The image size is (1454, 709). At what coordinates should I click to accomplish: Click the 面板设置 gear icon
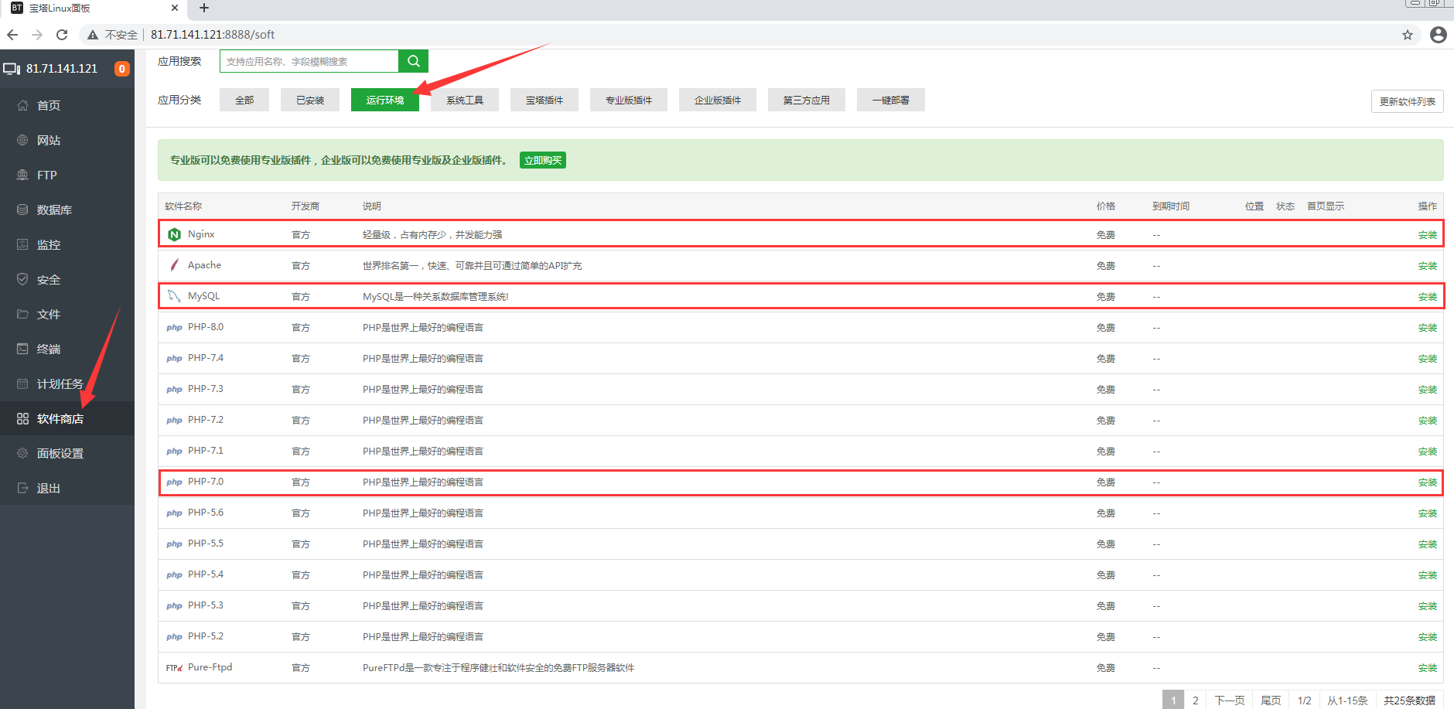[22, 453]
